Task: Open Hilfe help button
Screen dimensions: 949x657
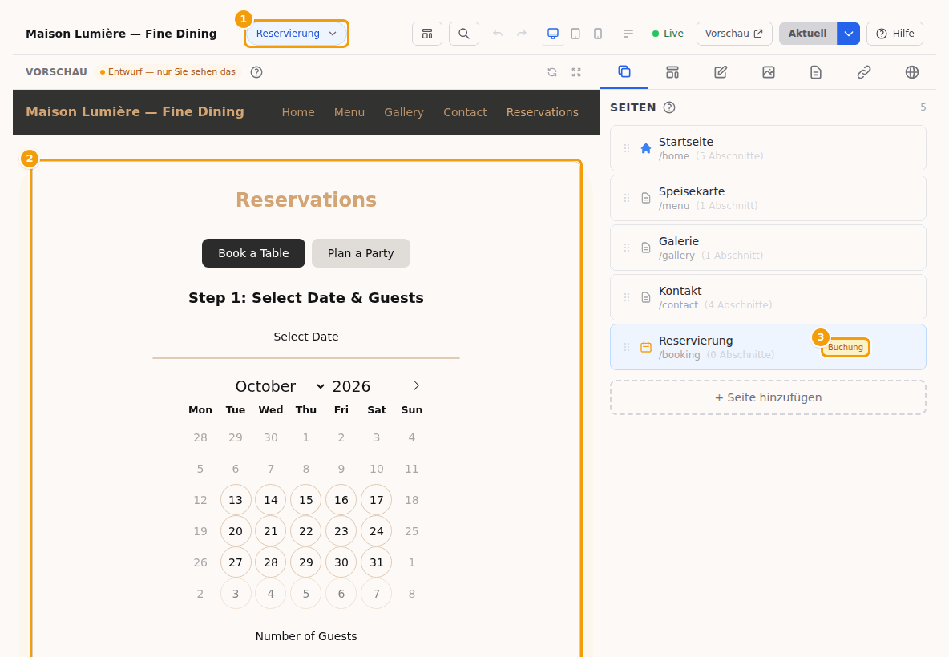Action: click(x=894, y=34)
